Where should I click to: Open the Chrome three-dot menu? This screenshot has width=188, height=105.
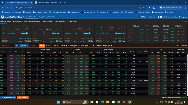[185, 8]
